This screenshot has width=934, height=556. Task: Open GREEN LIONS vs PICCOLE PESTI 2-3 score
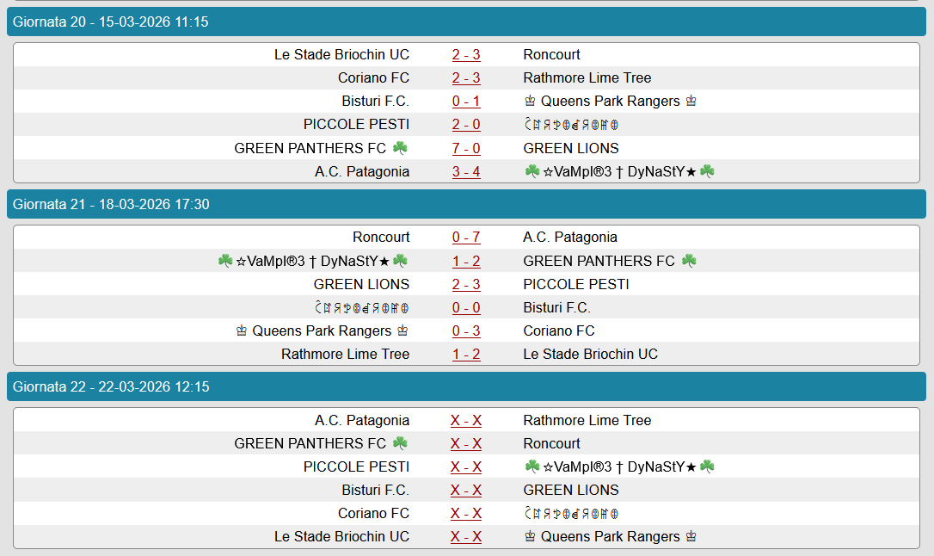(466, 284)
